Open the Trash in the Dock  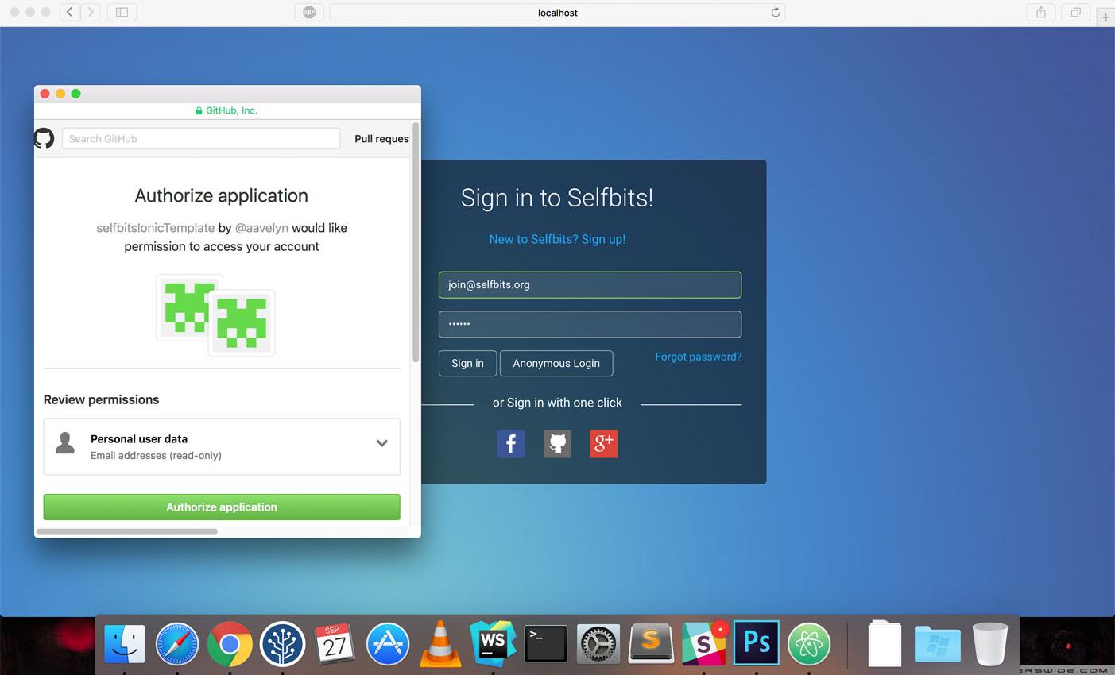pyautogui.click(x=989, y=644)
